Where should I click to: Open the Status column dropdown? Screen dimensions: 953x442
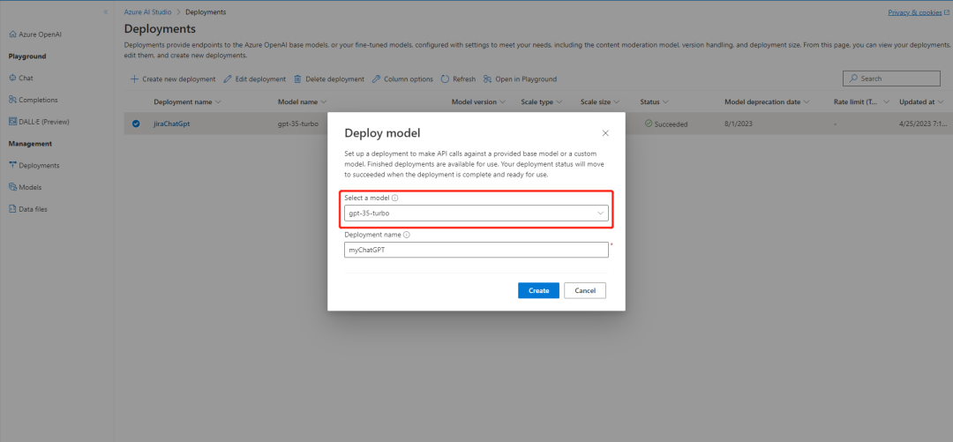coord(665,102)
